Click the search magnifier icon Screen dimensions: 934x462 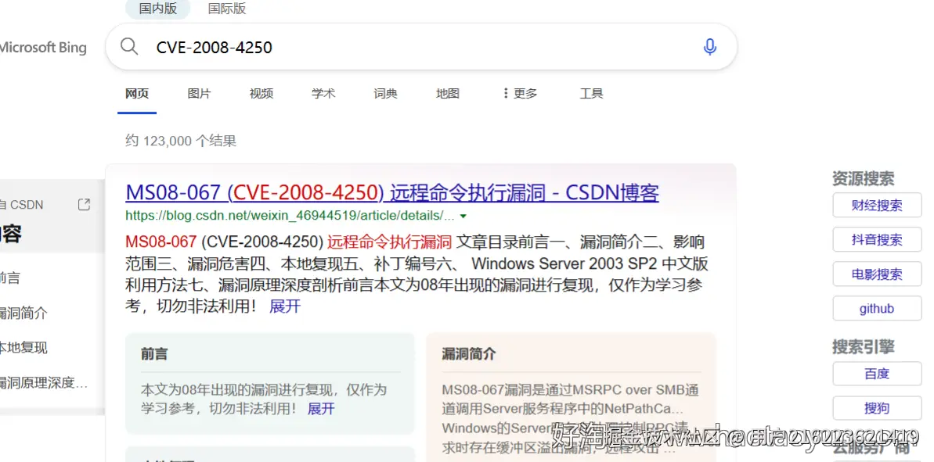click(129, 46)
